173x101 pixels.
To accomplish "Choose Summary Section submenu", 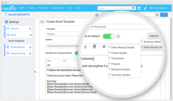I will click(x=125, y=75).
